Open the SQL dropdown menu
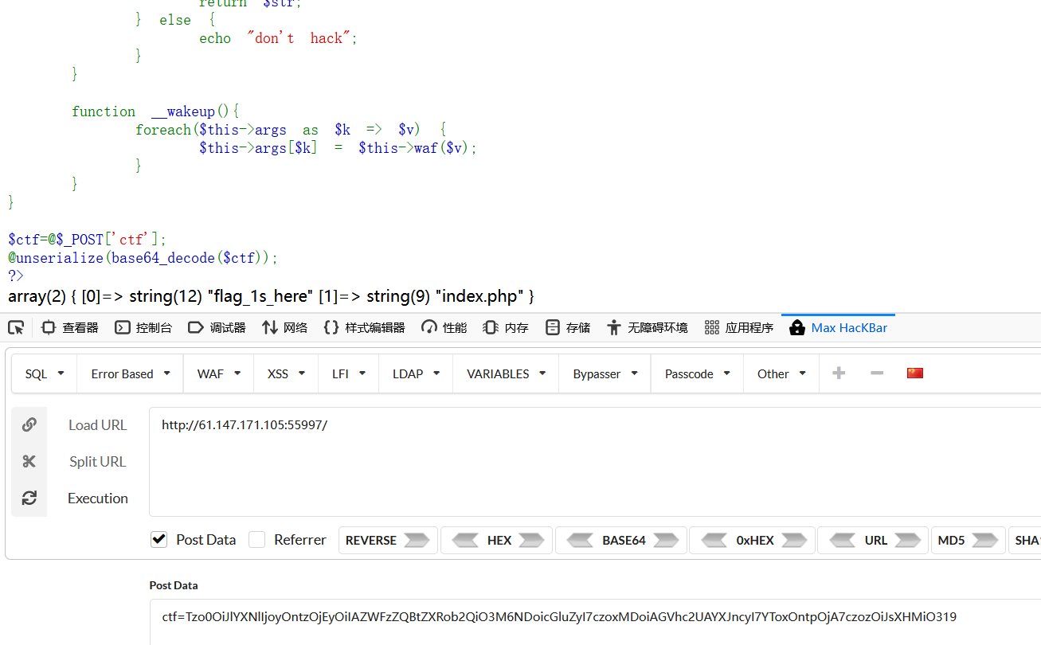The height and width of the screenshot is (645, 1041). click(x=45, y=373)
